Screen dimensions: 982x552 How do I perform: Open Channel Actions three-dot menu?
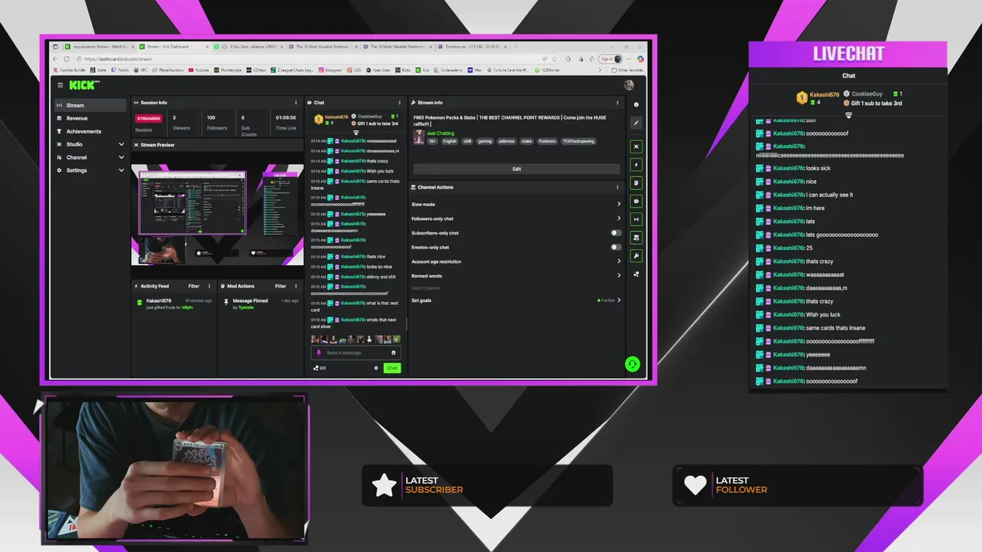[x=618, y=187]
